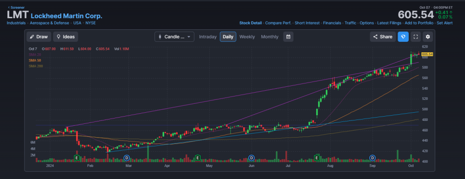Switch to Monthly timeframe
Screen dimensions: 465x179
pos(270,36)
